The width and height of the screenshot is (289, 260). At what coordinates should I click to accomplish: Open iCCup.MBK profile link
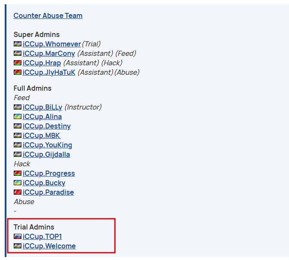[x=42, y=135]
